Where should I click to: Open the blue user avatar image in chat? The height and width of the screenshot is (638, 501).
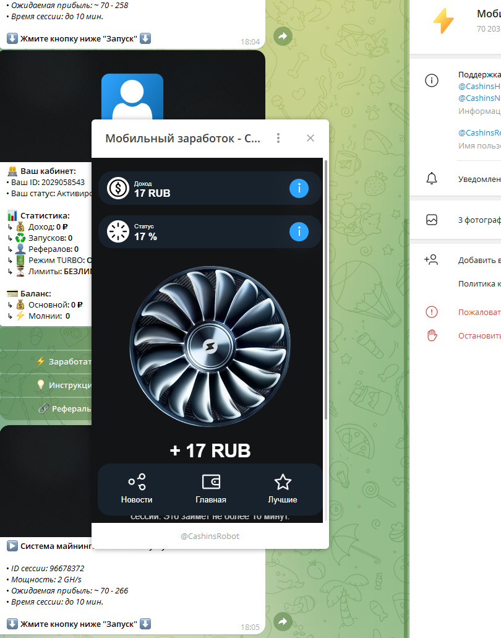point(132,97)
